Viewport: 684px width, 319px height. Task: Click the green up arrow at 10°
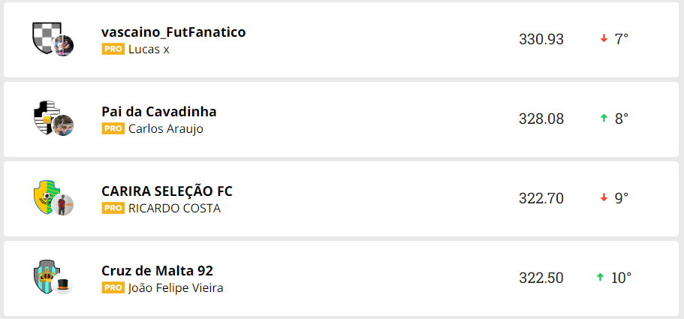[600, 277]
